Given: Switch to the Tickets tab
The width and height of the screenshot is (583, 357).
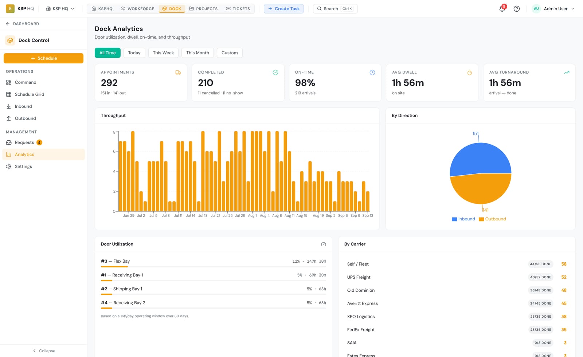Looking at the screenshot, I should coord(238,9).
